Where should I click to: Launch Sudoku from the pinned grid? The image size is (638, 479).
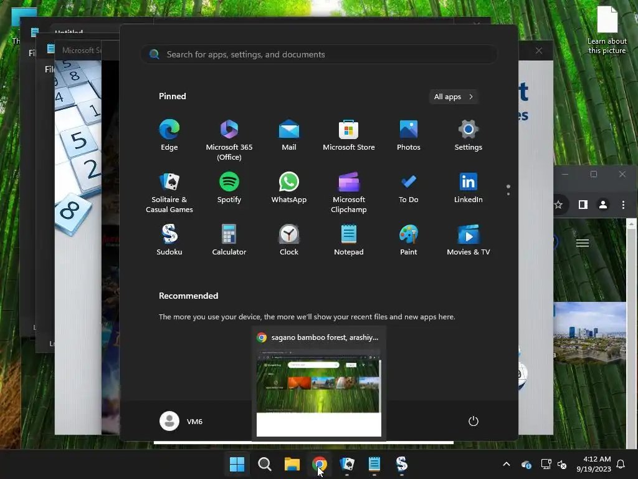pos(169,240)
